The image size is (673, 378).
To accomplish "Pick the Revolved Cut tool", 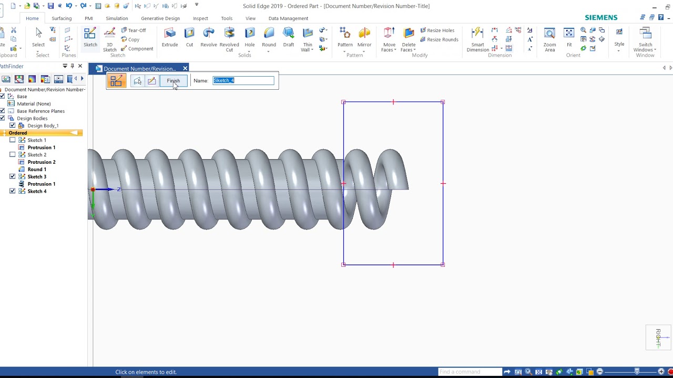I will point(229,39).
